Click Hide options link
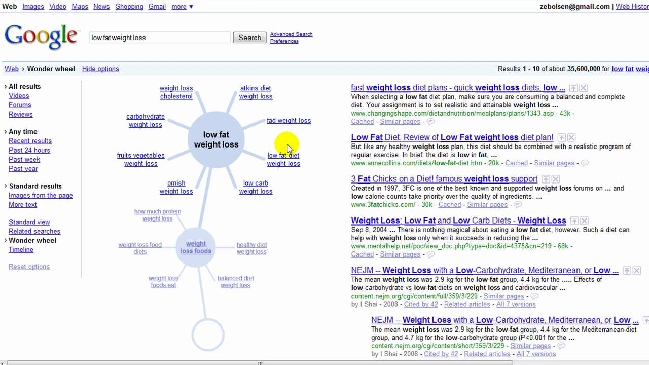Screen dimensions: 649x365 100,69
